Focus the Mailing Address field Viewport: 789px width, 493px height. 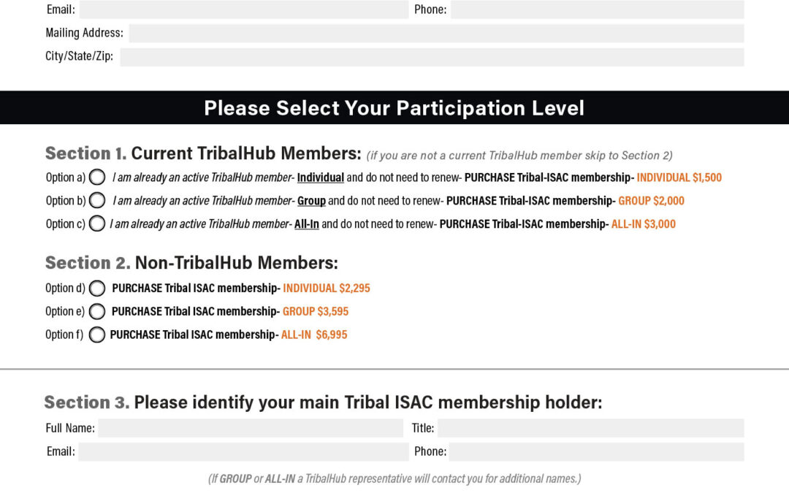(436, 33)
